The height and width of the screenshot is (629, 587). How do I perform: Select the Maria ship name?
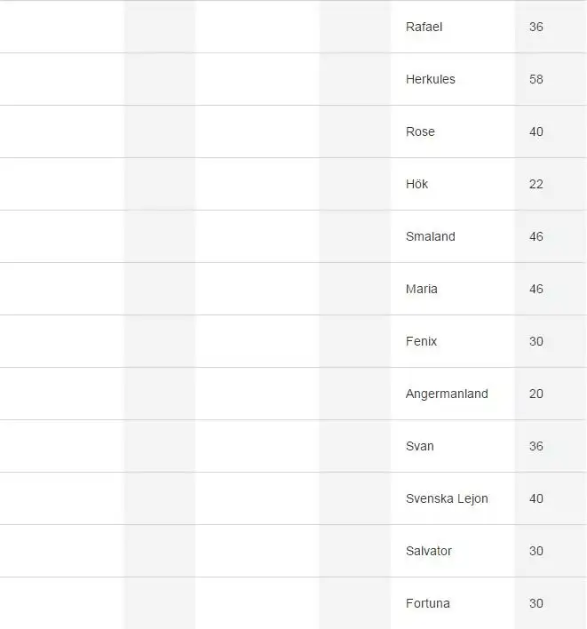tap(421, 289)
